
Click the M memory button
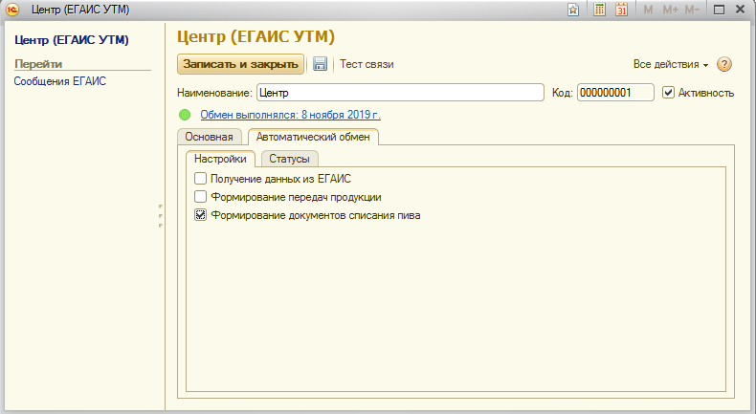coord(648,10)
